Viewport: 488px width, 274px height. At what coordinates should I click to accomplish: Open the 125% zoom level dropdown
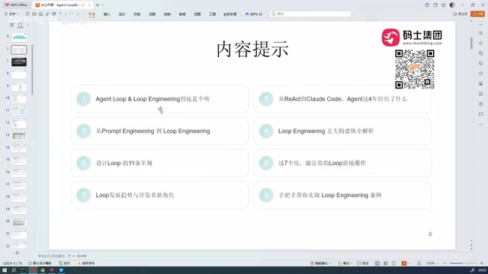click(x=432, y=263)
